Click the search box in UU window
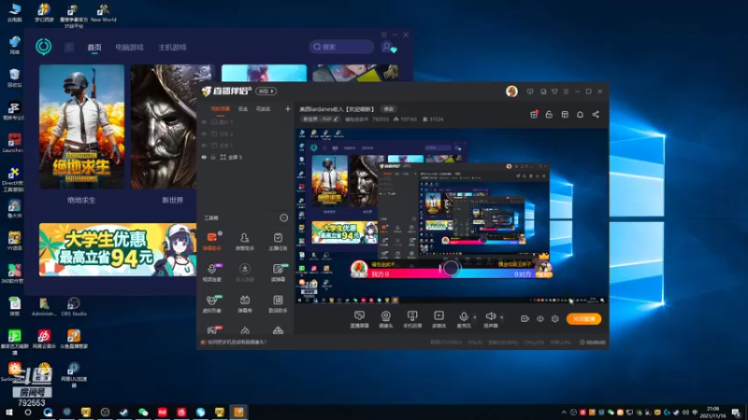The image size is (748, 420). tap(341, 47)
